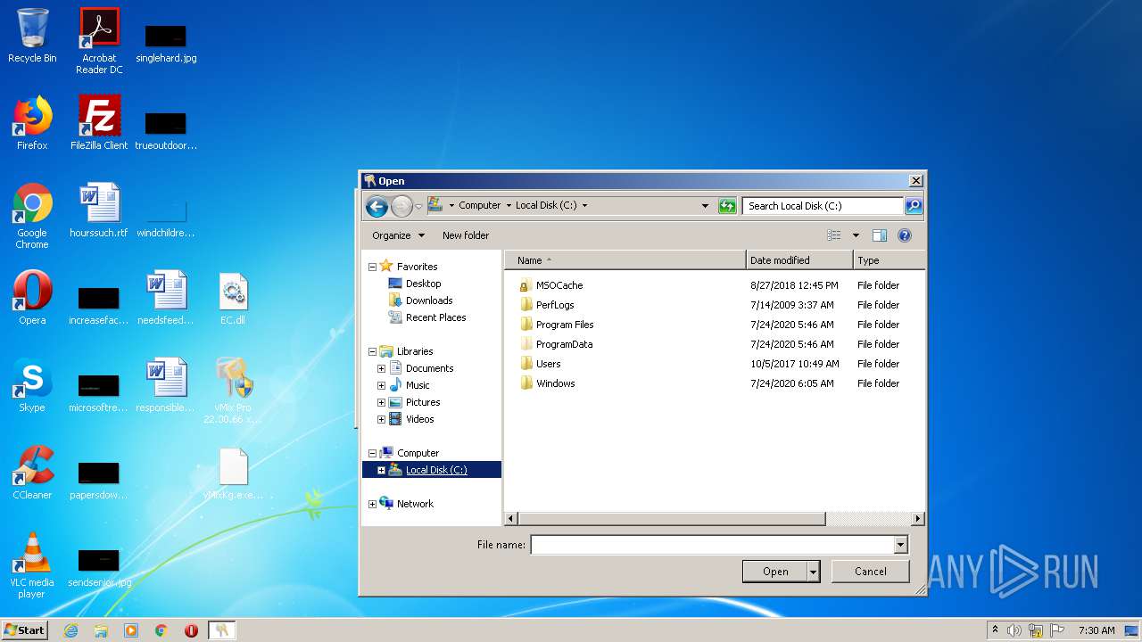The width and height of the screenshot is (1142, 642).
Task: Expand the Documents library node
Action: [x=382, y=368]
